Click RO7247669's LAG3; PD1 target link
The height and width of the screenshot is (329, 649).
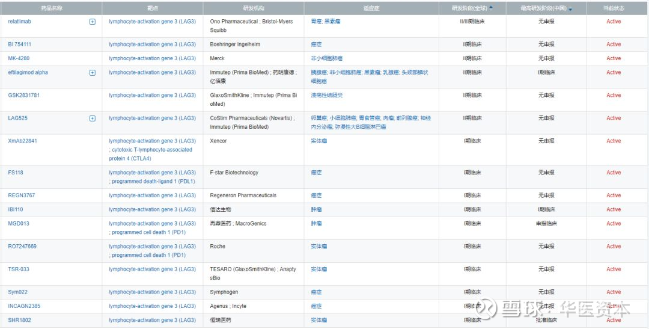(152, 251)
